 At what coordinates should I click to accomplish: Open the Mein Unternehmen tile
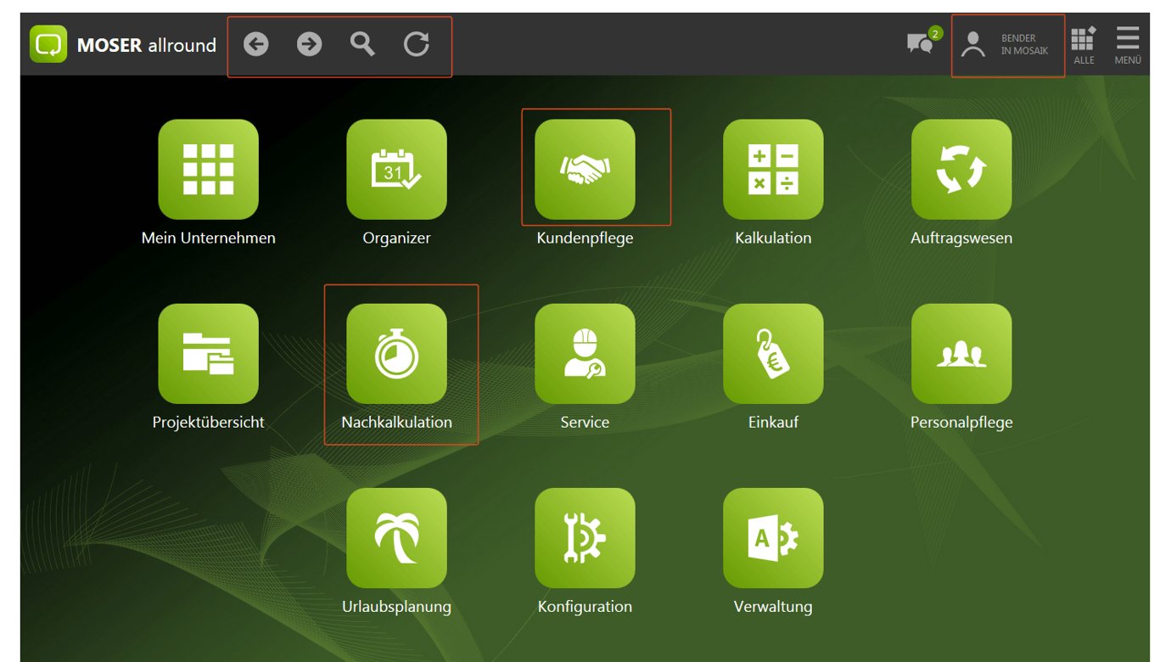pyautogui.click(x=208, y=170)
